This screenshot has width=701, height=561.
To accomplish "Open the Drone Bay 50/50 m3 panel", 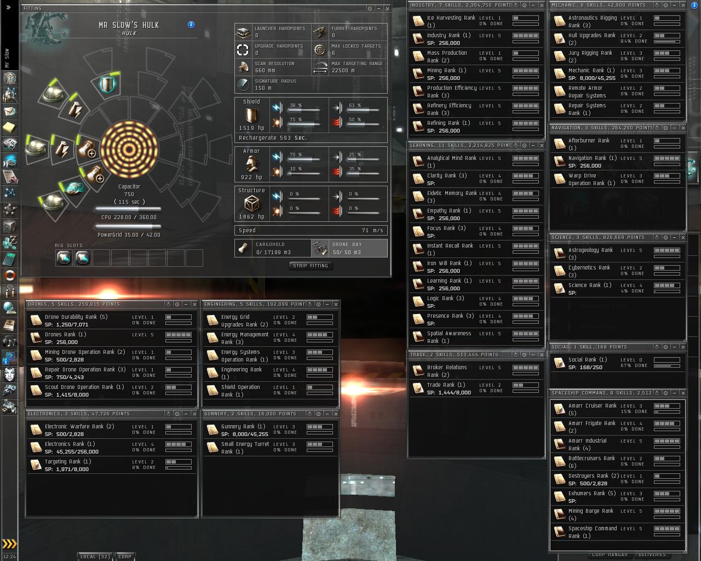I will (x=349, y=248).
